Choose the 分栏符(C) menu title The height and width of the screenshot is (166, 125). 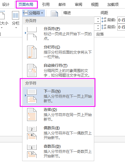52,47
